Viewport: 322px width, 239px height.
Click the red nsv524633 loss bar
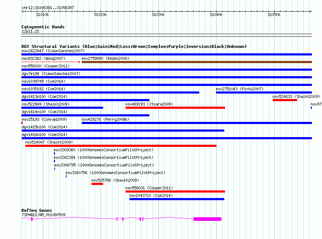(285, 100)
